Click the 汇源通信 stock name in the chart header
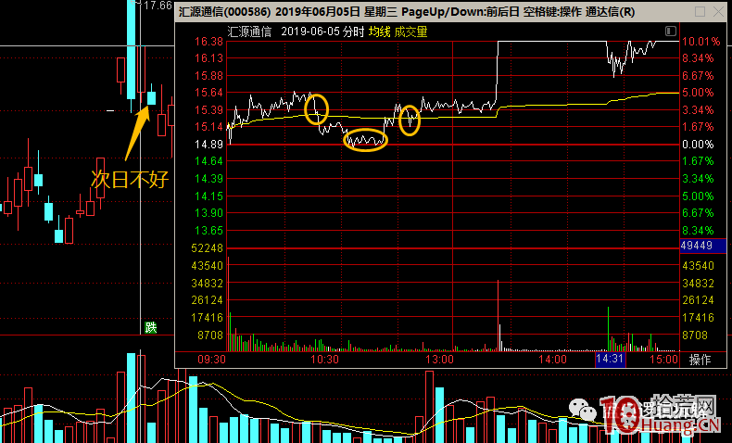The image size is (732, 443). click(x=249, y=32)
